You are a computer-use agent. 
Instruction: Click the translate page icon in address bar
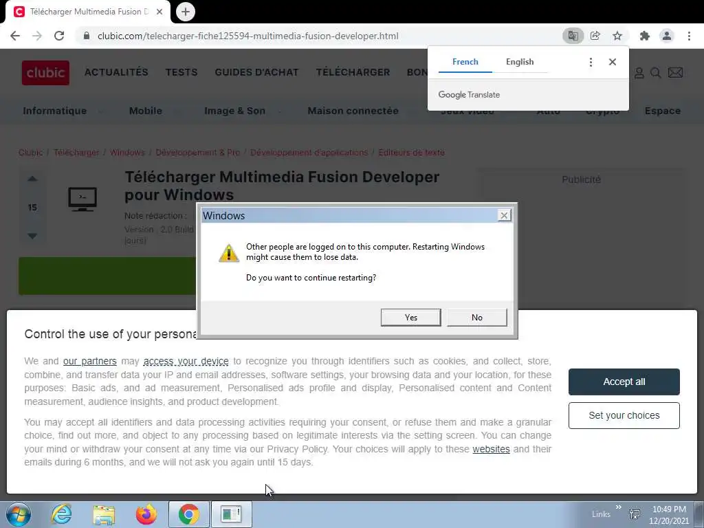573,36
